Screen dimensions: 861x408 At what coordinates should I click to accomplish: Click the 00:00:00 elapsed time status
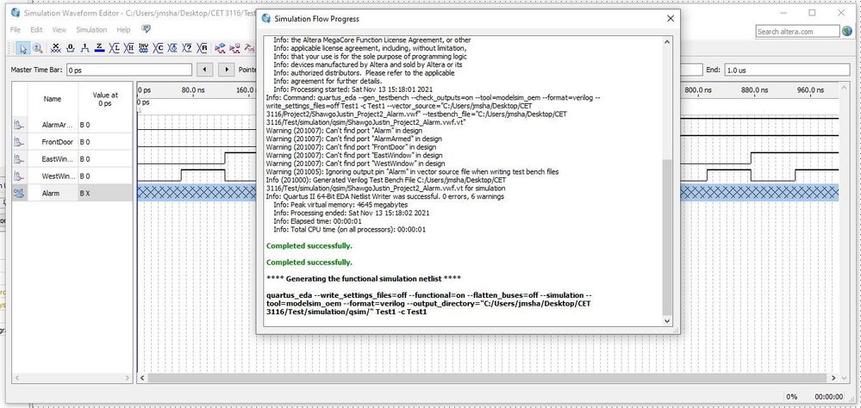828,397
